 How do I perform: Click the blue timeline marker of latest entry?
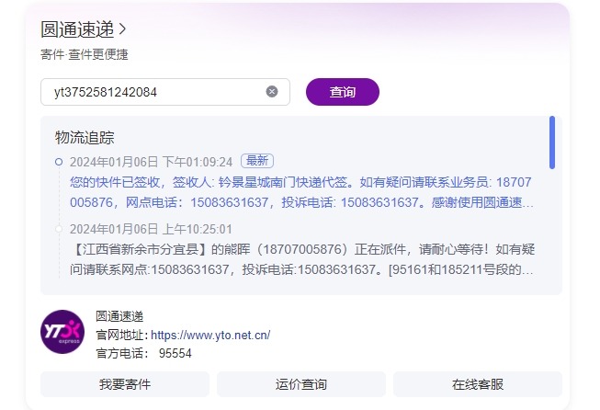pyautogui.click(x=59, y=162)
